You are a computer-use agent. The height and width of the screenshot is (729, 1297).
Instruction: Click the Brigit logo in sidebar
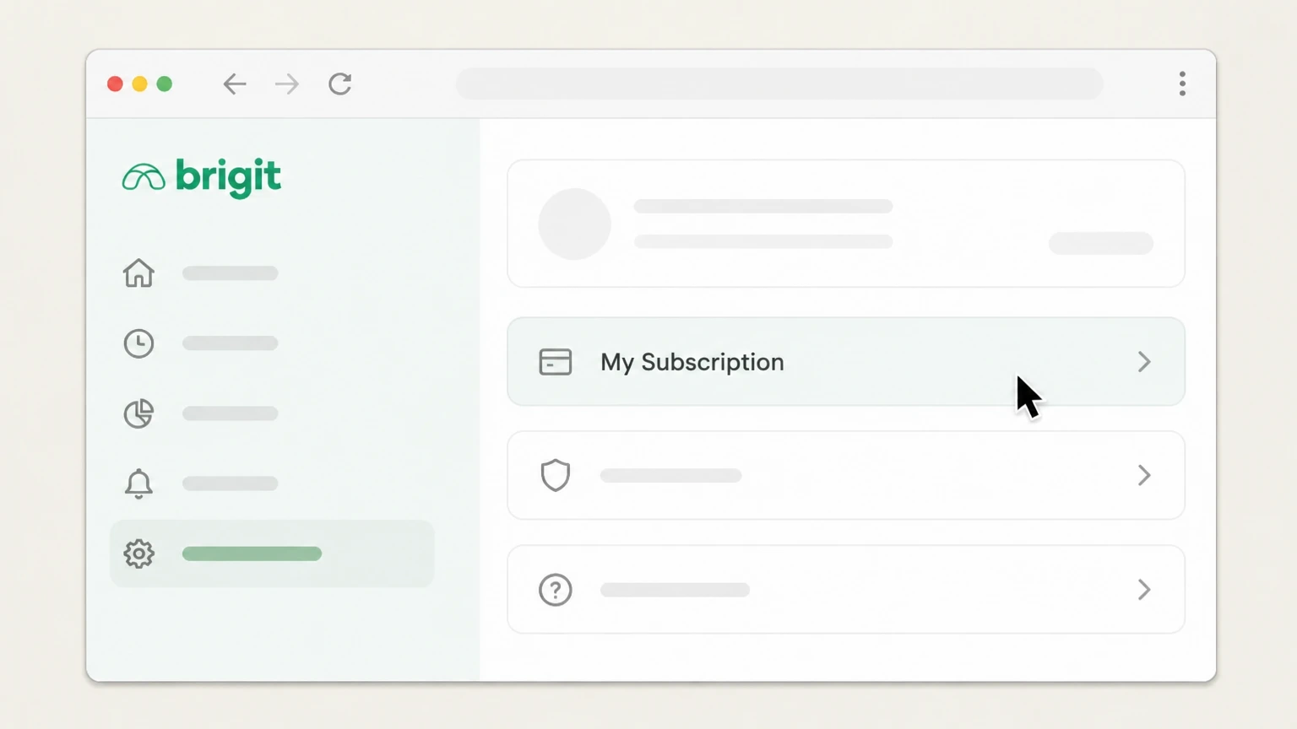click(x=202, y=177)
